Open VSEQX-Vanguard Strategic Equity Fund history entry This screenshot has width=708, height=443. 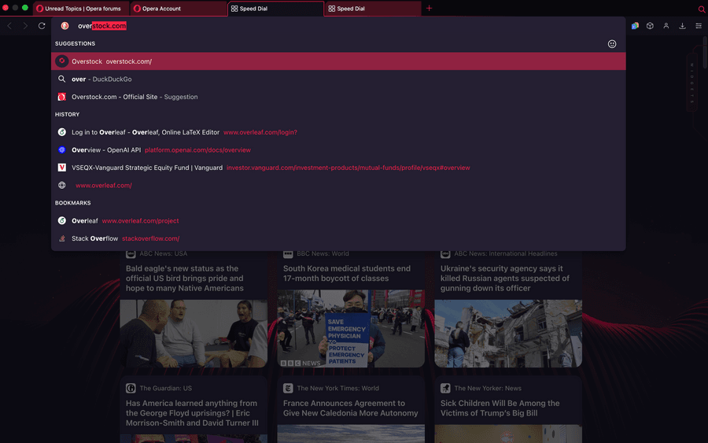[x=338, y=168]
